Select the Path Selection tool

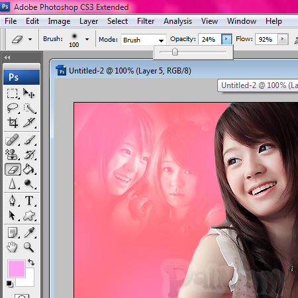click(13, 215)
